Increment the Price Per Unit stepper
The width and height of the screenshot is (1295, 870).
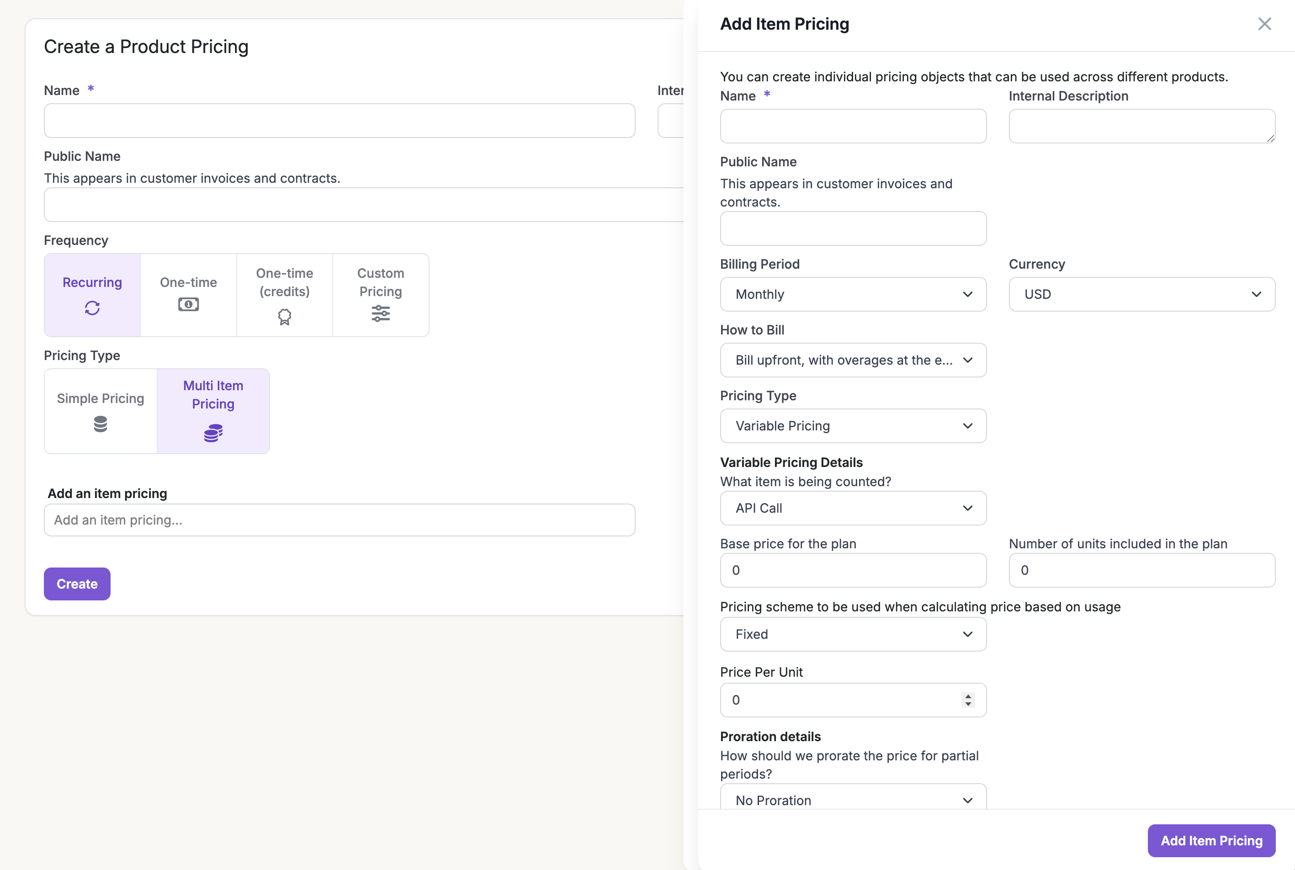tap(968, 696)
